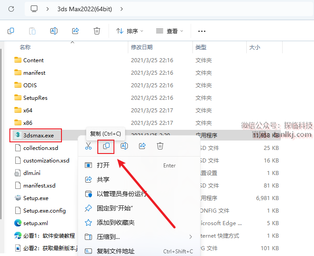Sort files by 名称 column header
Image resolution: width=314 pixels, height=256 pixels.
[x=25, y=47]
